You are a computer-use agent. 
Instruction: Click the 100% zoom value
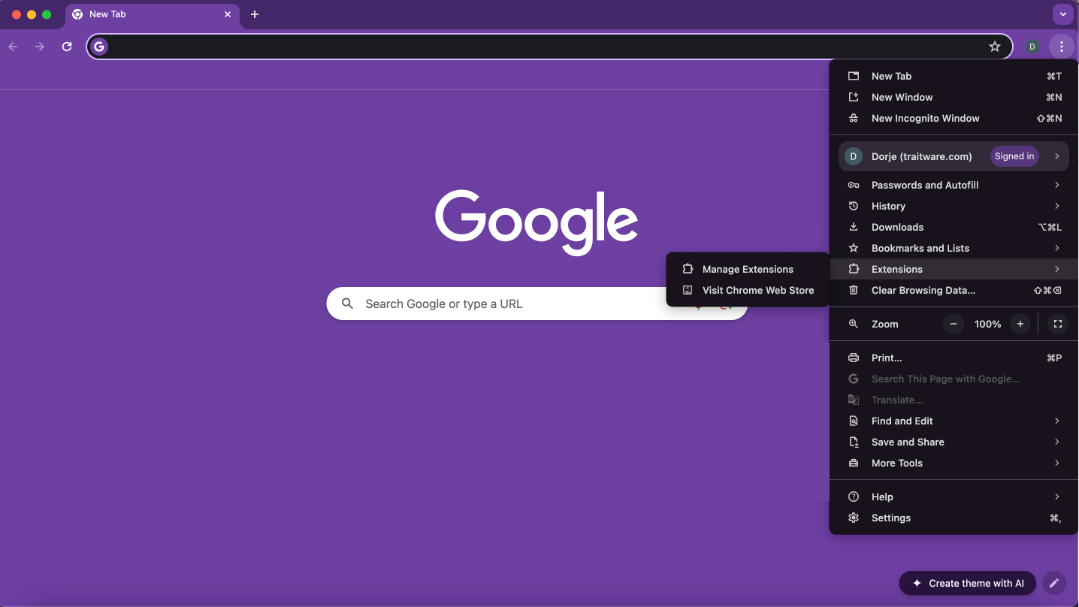(x=987, y=324)
